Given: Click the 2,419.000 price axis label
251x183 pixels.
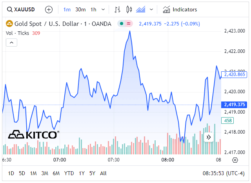Looking at the screenshot, I should (235, 112).
